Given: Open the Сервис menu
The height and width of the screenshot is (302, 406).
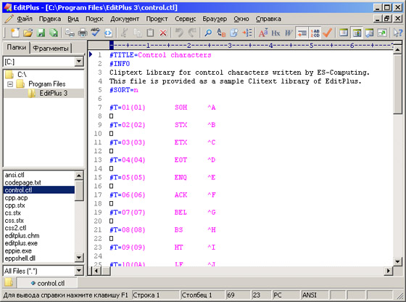Looking at the screenshot, I should 185,19.
